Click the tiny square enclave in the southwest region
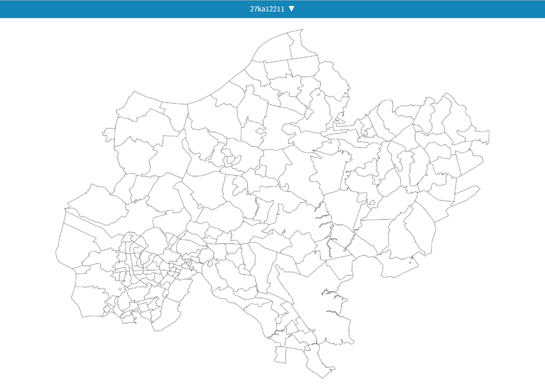The width and height of the screenshot is (545, 389). click(x=120, y=289)
